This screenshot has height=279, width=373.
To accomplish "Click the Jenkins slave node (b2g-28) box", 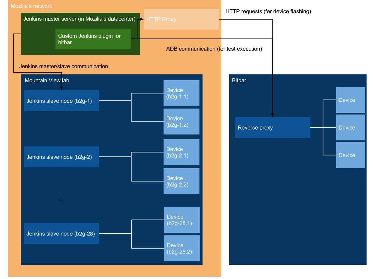I will click(x=61, y=233).
